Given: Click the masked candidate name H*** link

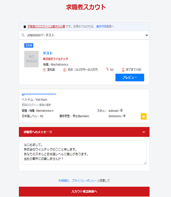Looking at the screenshot, I should tap(39, 94).
